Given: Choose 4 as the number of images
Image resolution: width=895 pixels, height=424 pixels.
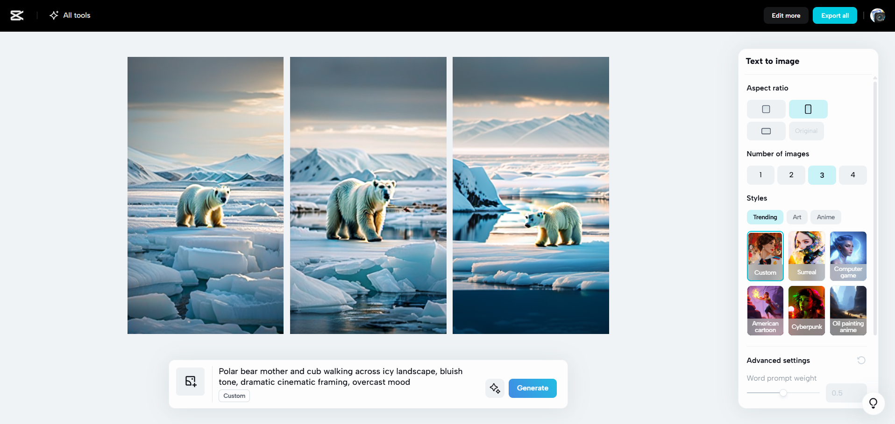Looking at the screenshot, I should coord(852,175).
